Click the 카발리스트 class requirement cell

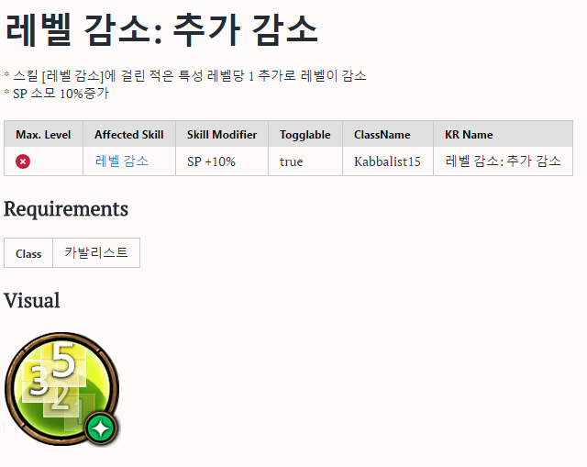(x=96, y=253)
